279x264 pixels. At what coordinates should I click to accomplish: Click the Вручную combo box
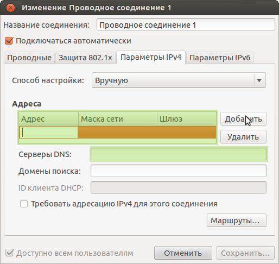[179, 80]
